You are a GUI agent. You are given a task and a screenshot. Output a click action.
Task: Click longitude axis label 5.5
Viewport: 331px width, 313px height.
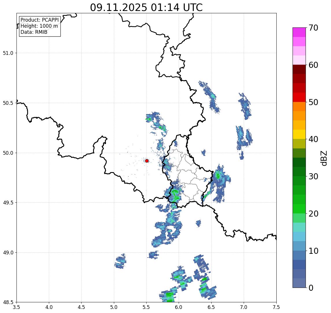pos(147,307)
